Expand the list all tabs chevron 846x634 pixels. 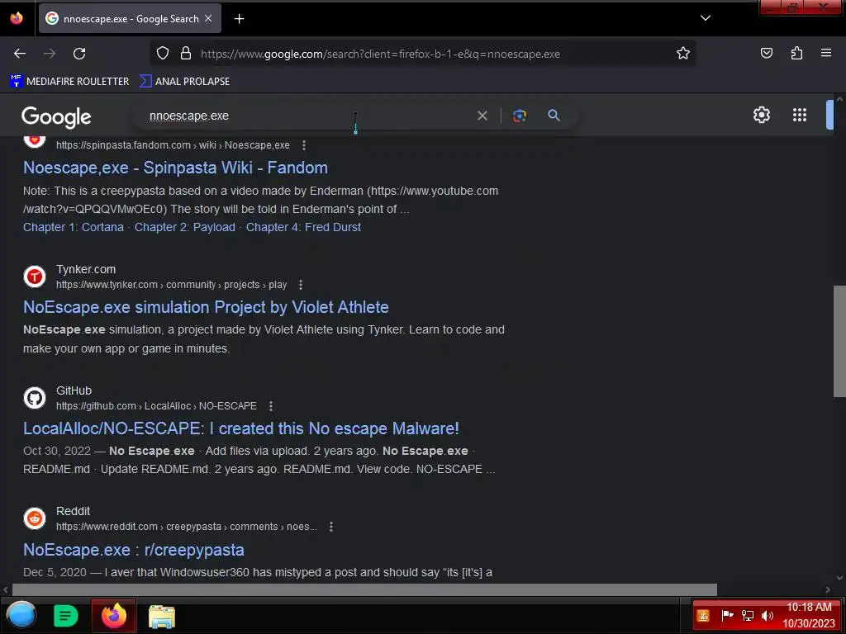click(x=706, y=18)
